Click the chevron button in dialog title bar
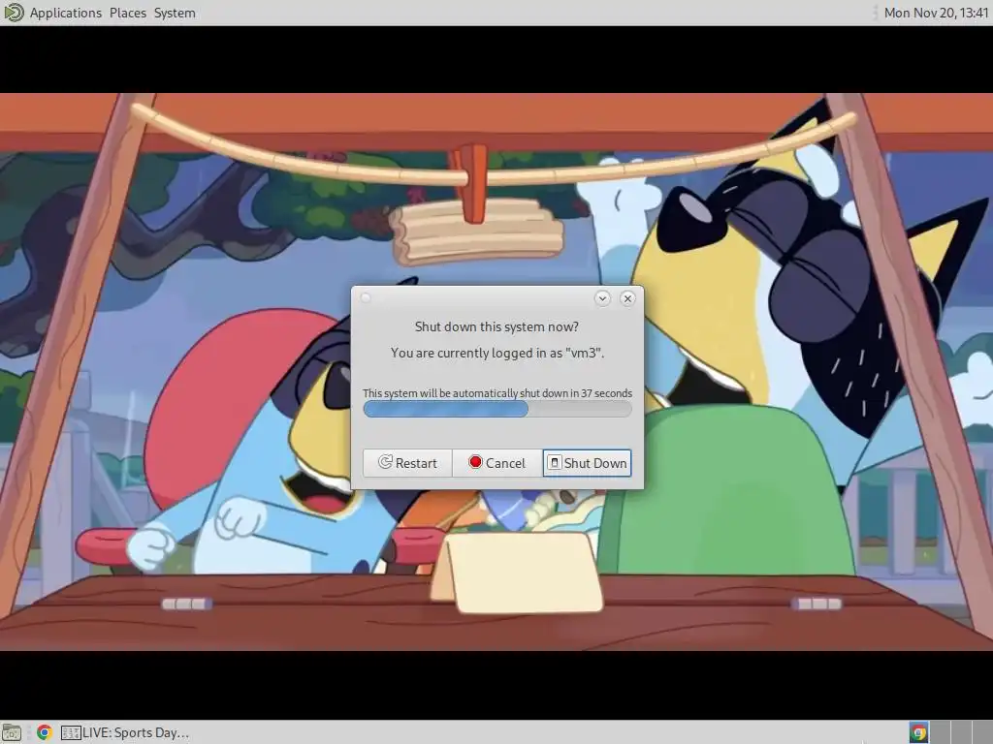The image size is (993, 744). [x=602, y=298]
